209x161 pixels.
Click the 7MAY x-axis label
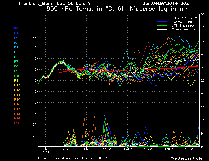pyautogui.click(x=66, y=149)
